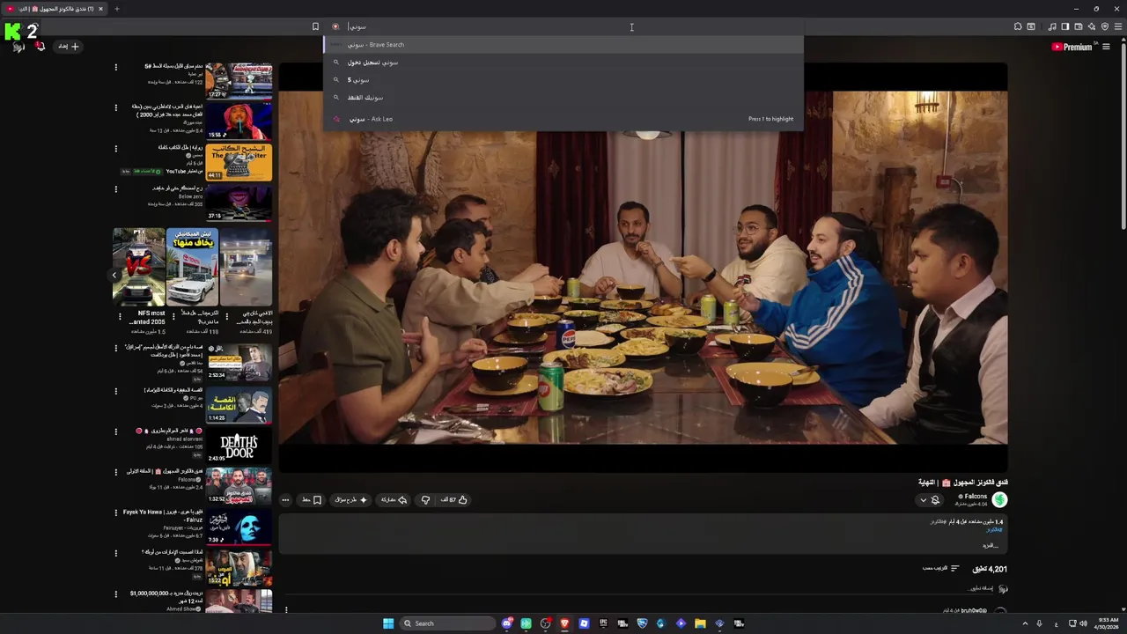Open YouTube Premium logo home link
1127x634 pixels.
pos(1072,47)
